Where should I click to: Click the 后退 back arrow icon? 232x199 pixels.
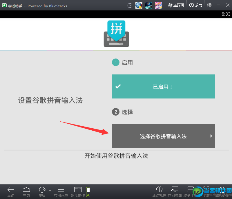[11, 189]
